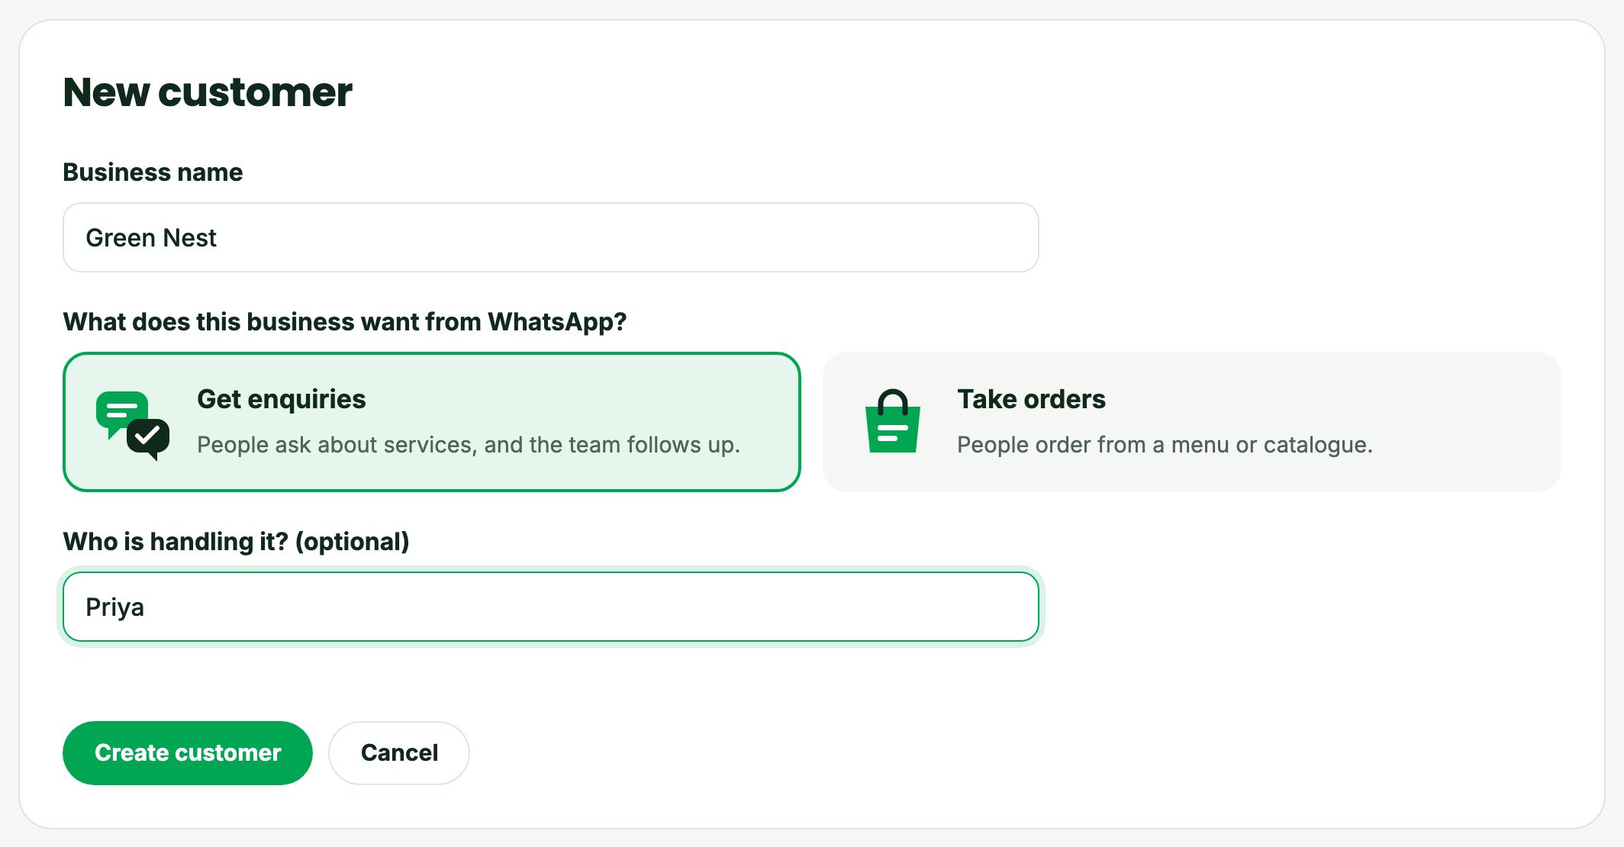Submit with the Create customer button
The height and width of the screenshot is (847, 1624).
tap(188, 753)
